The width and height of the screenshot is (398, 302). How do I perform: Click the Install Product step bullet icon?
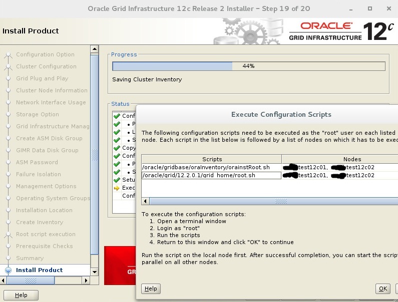(9, 270)
